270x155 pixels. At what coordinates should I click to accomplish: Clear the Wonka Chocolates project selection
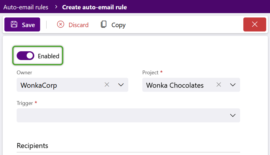point(219,85)
